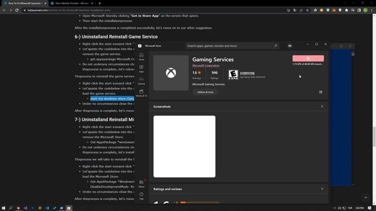Open the Windows Start menu
Viewport: 376px width, 211px height.
click(4, 208)
